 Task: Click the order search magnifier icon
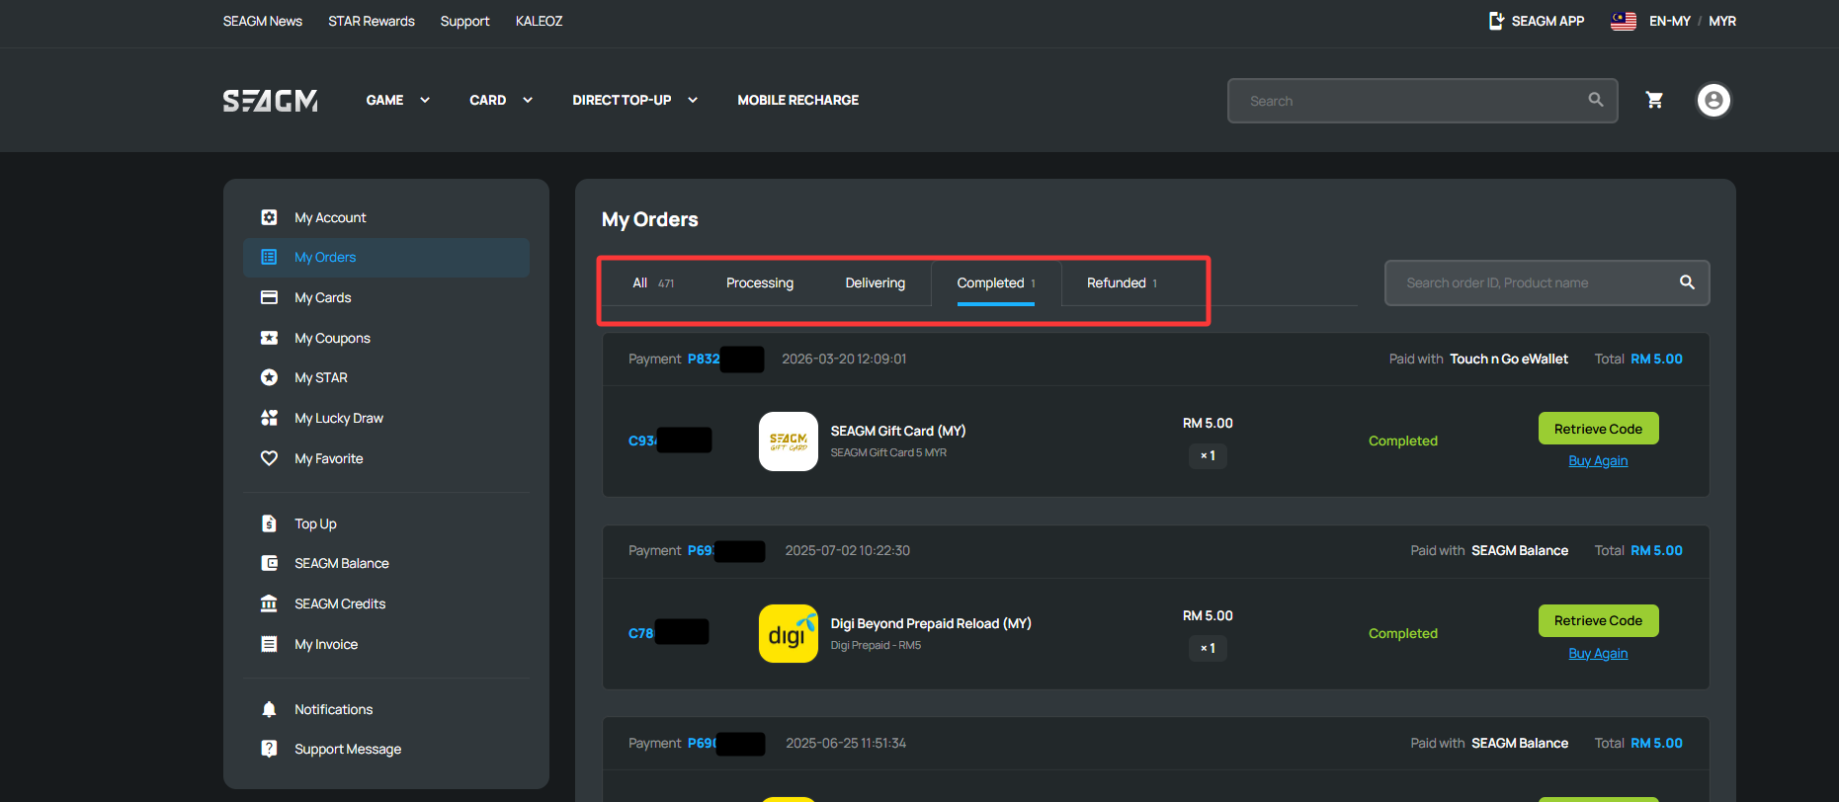[1687, 282]
